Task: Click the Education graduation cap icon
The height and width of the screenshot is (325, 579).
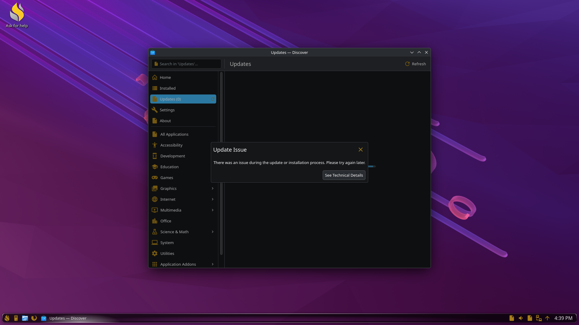Action: click(155, 167)
